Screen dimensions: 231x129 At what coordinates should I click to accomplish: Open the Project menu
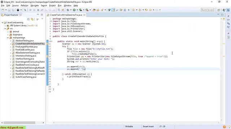point(52,6)
